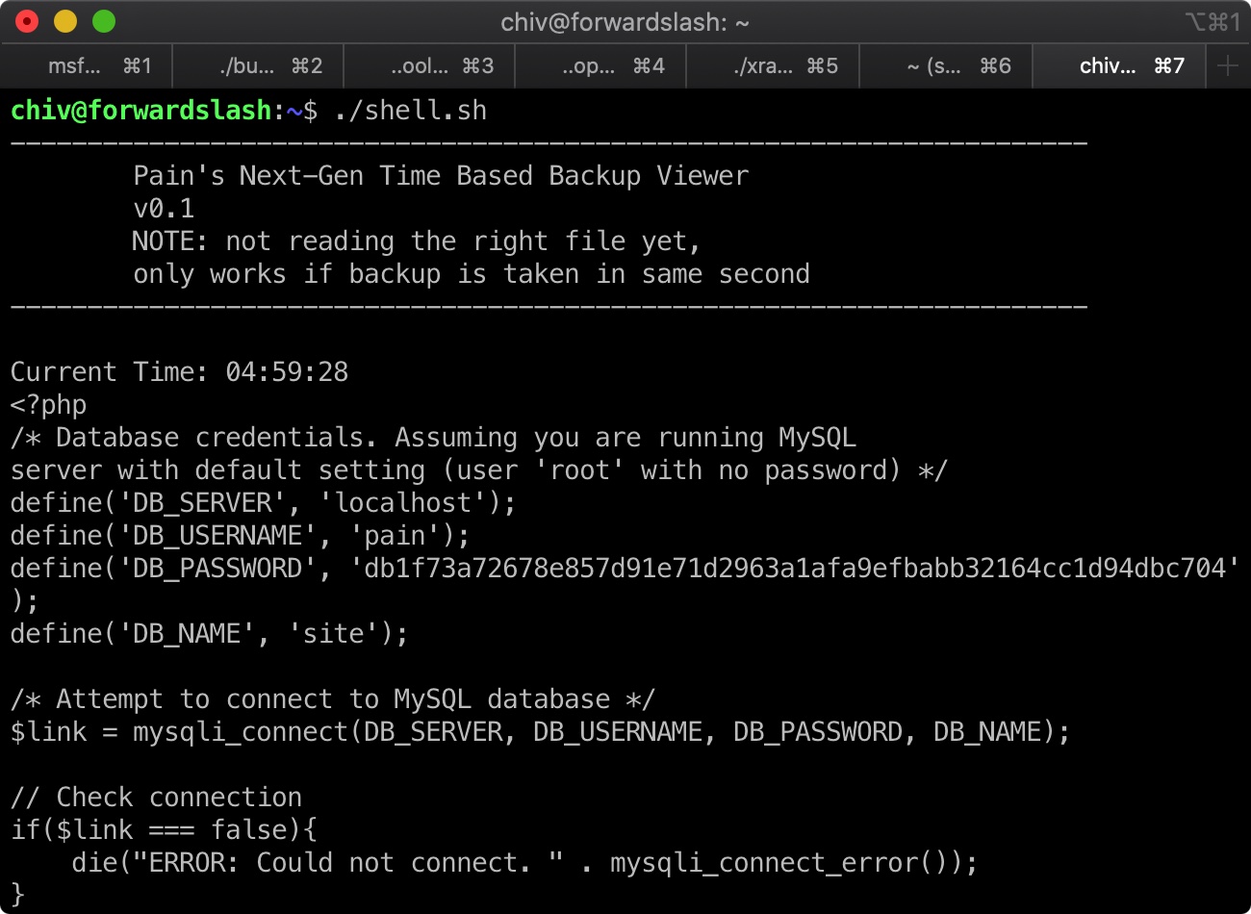Select the active chiv… tab

point(1119,65)
